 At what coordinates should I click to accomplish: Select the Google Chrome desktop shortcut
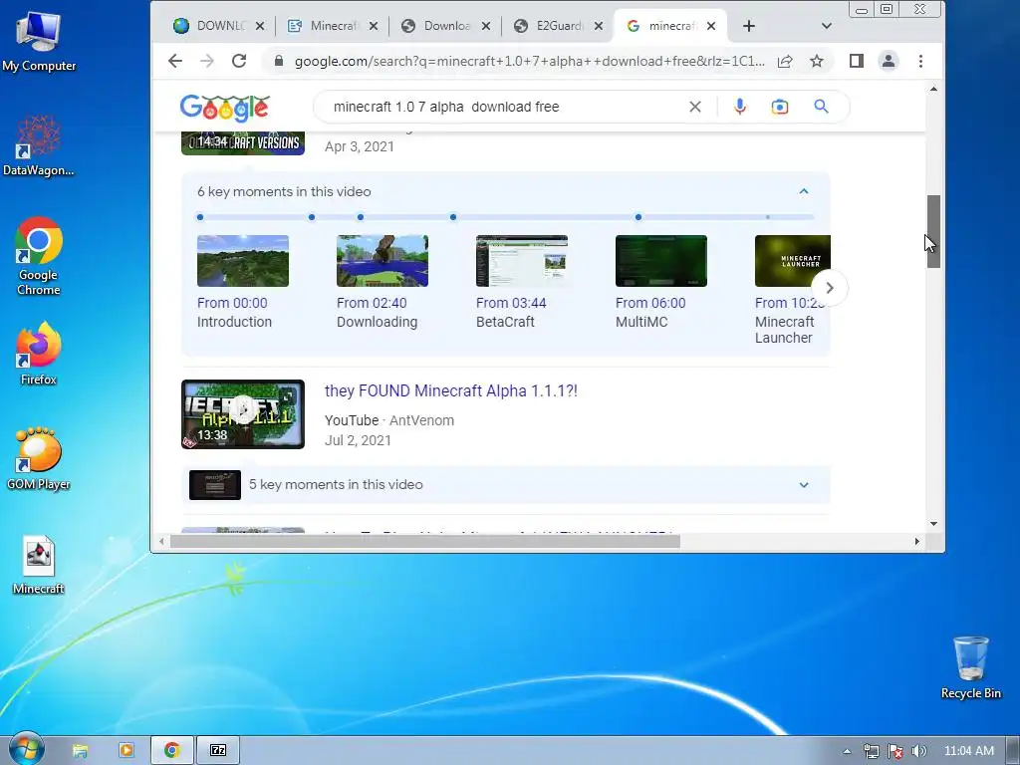click(x=39, y=256)
